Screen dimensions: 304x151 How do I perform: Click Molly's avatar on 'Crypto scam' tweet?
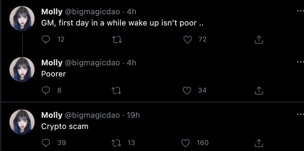tap(22, 122)
